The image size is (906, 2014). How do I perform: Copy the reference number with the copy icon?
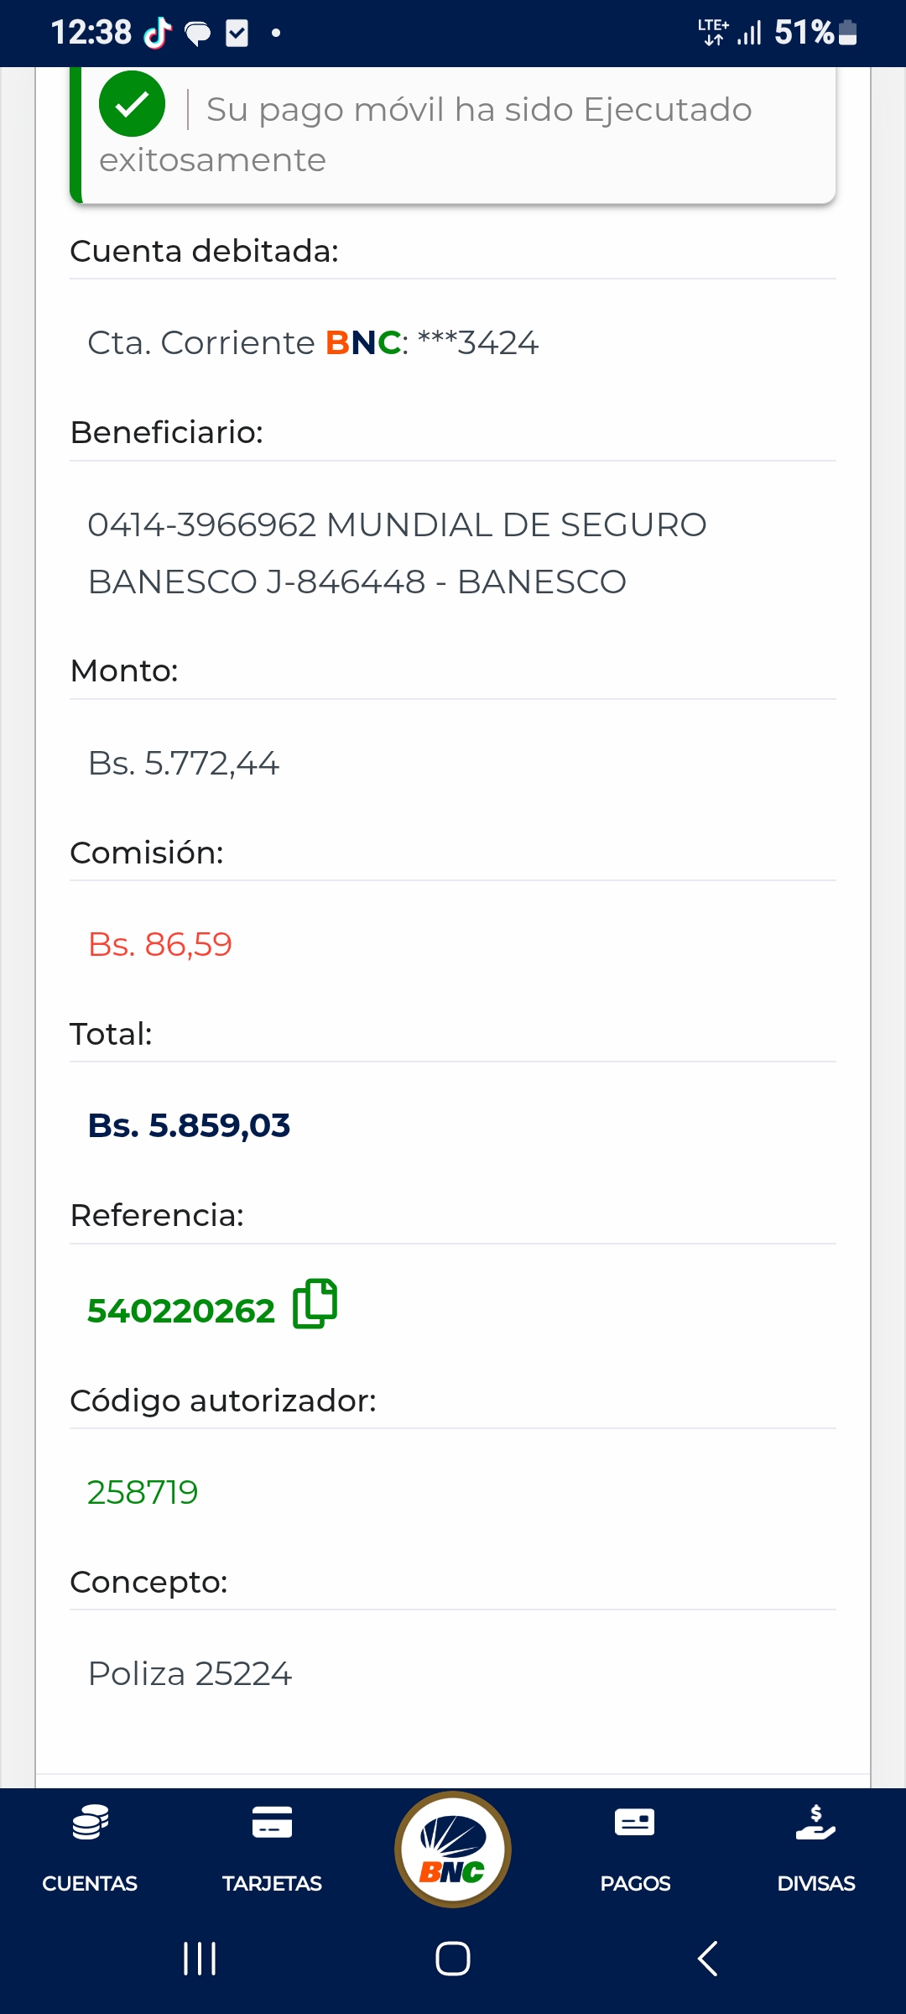coord(315,1303)
